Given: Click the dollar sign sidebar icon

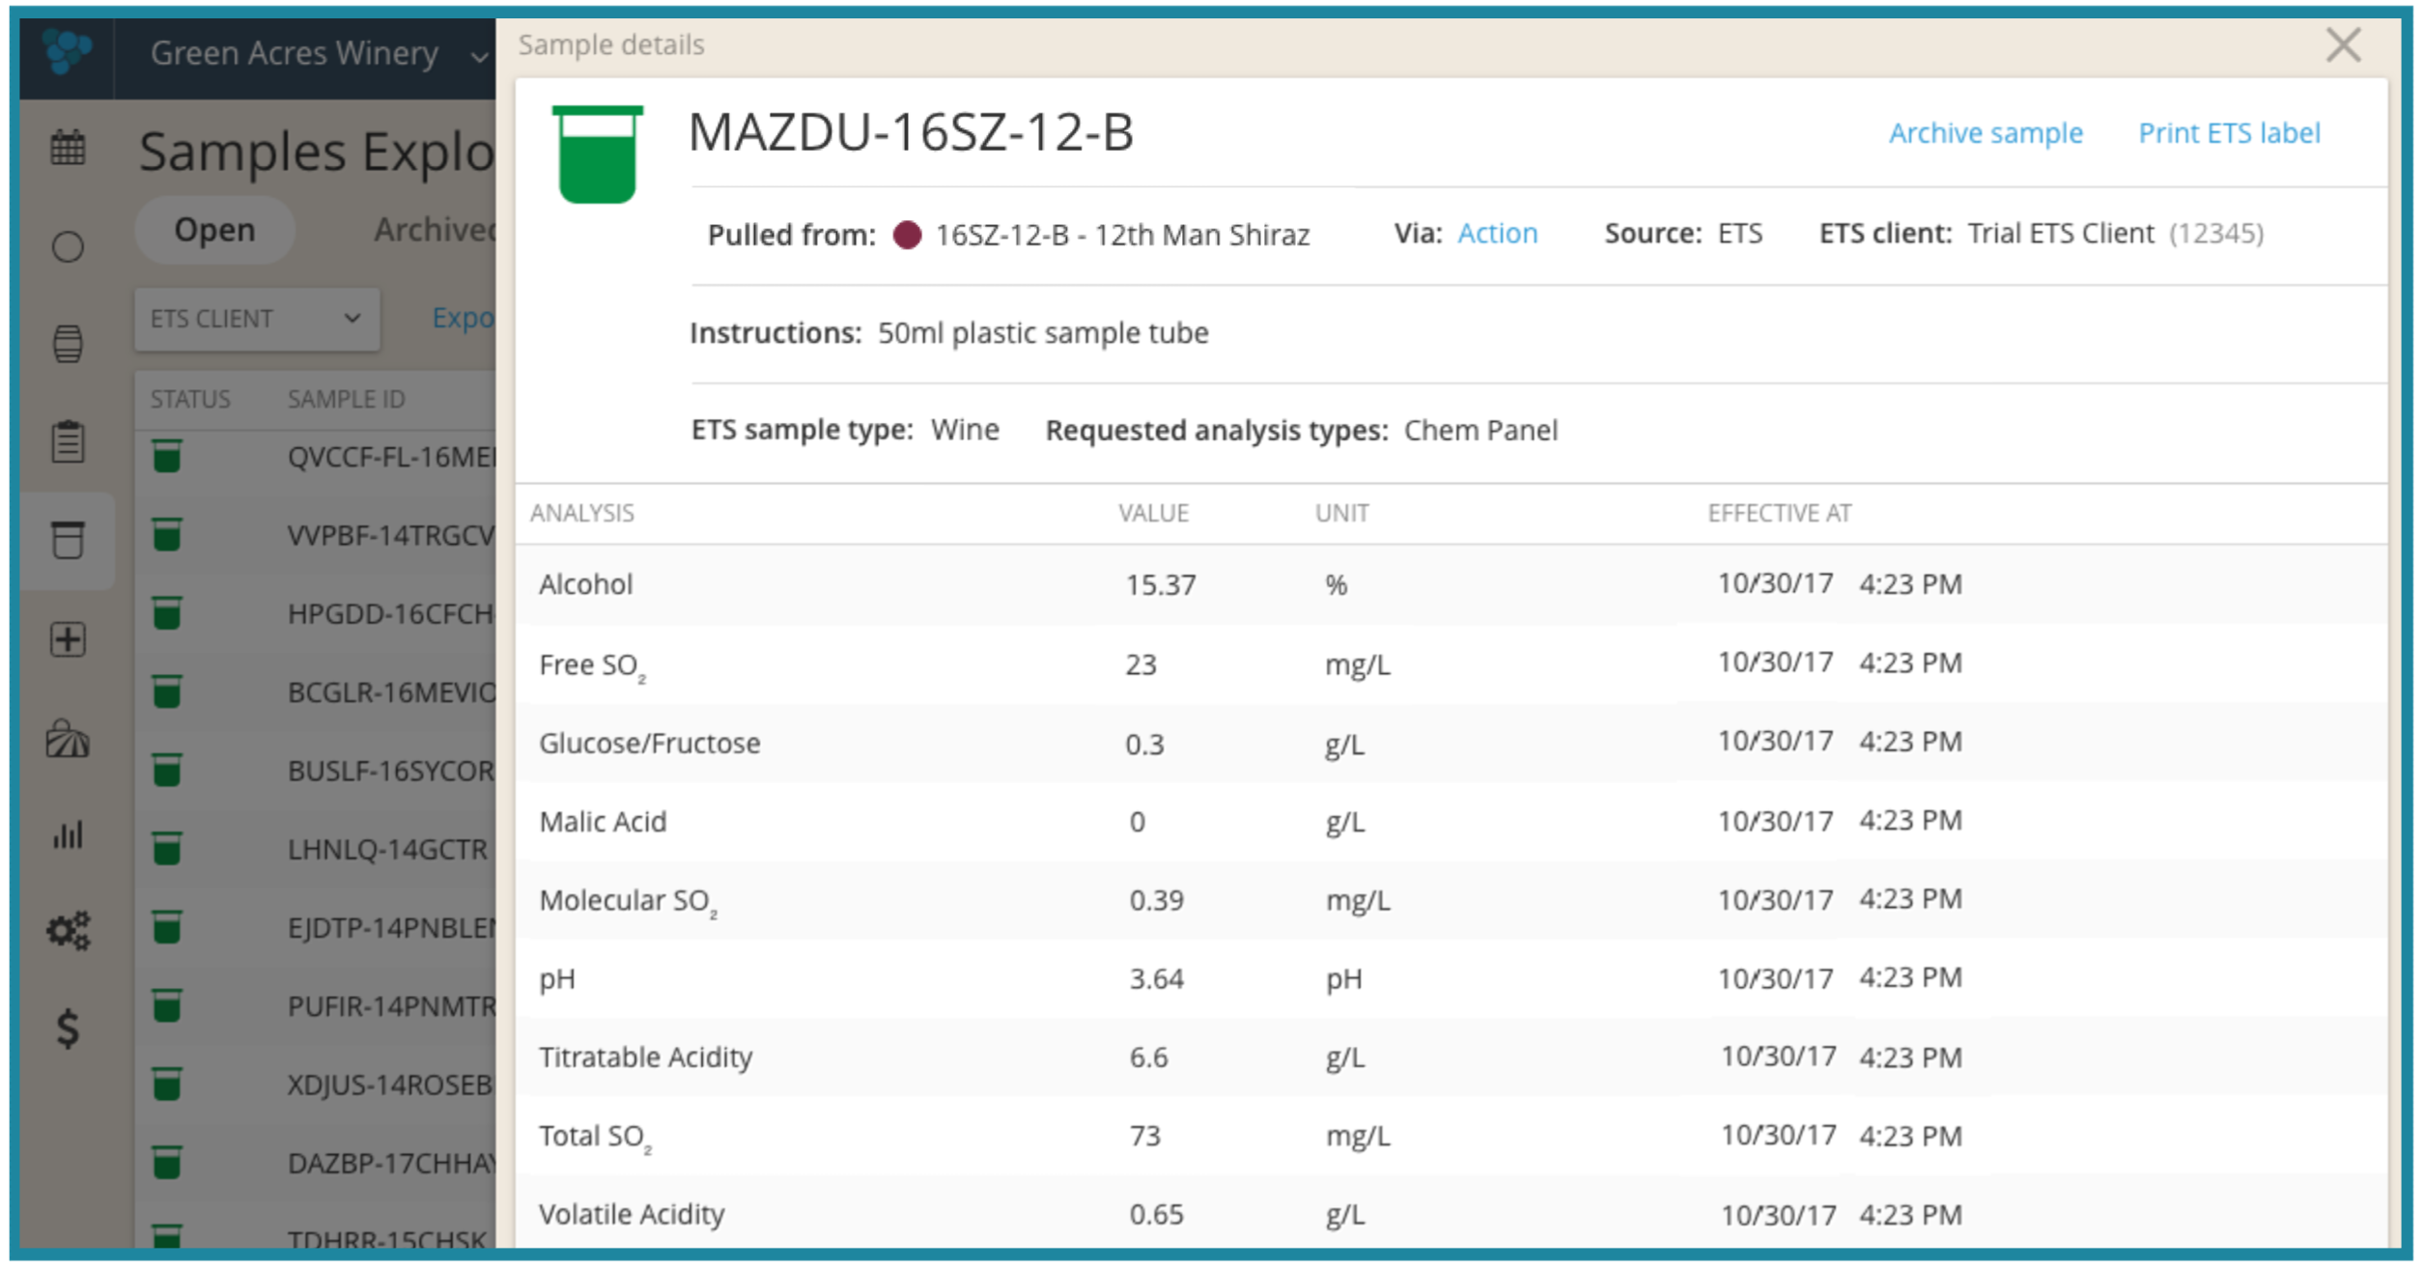Looking at the screenshot, I should point(68,1028).
